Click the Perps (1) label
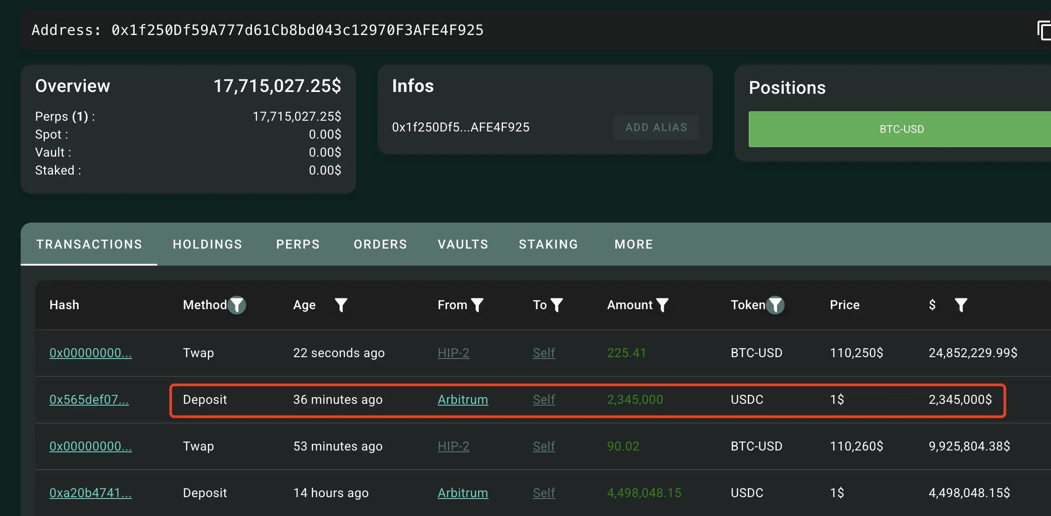Viewport: 1051px width, 516px height. point(65,116)
